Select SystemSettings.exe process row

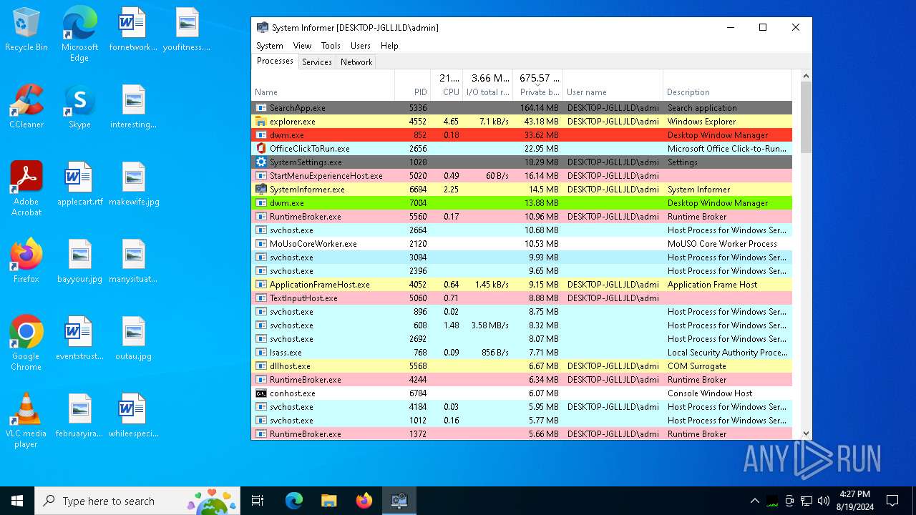tap(522, 162)
